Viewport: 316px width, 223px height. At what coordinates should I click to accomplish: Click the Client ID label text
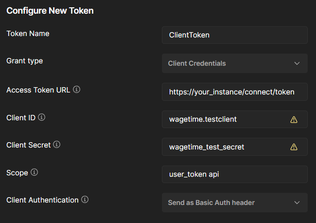[21, 118]
